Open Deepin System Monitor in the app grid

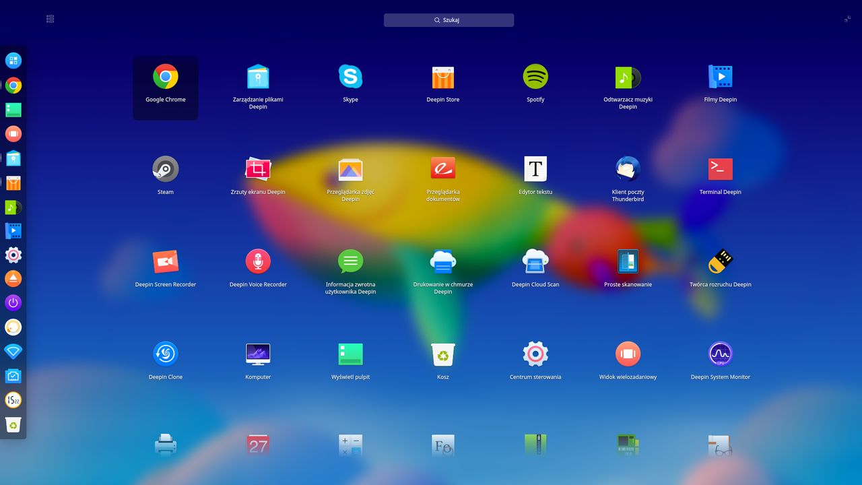click(721, 354)
